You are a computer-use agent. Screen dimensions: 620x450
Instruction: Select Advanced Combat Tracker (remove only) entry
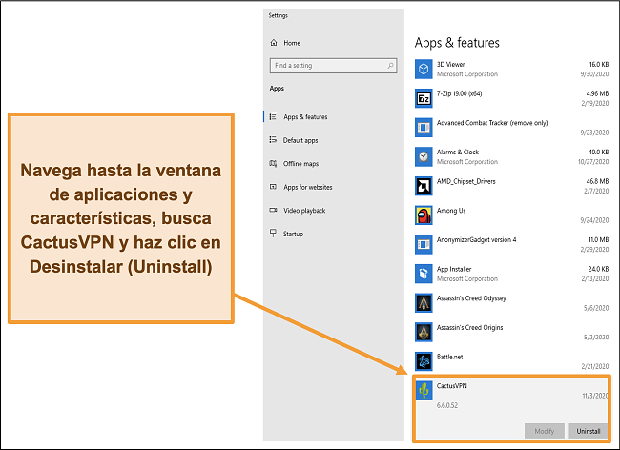point(492,123)
